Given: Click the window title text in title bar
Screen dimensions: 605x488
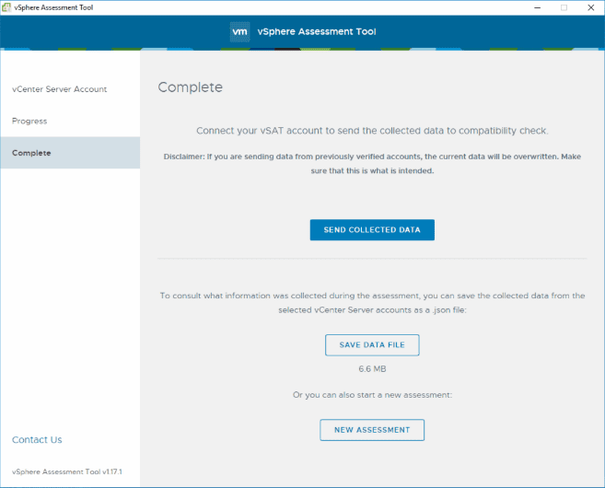Looking at the screenshot, I should pos(54,7).
